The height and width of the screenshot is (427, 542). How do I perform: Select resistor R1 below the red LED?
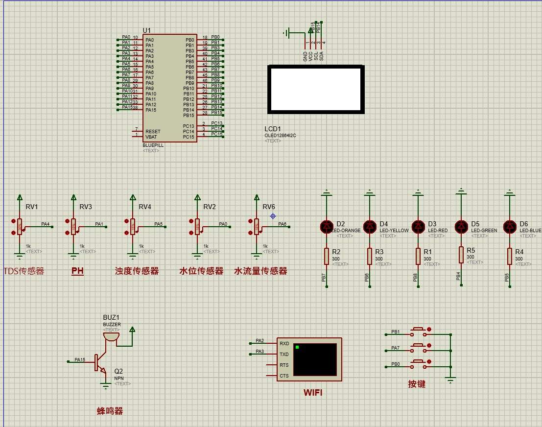point(418,256)
